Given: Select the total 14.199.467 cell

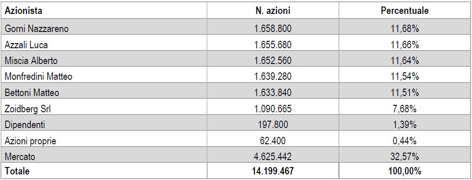Looking at the screenshot, I should (x=273, y=172).
